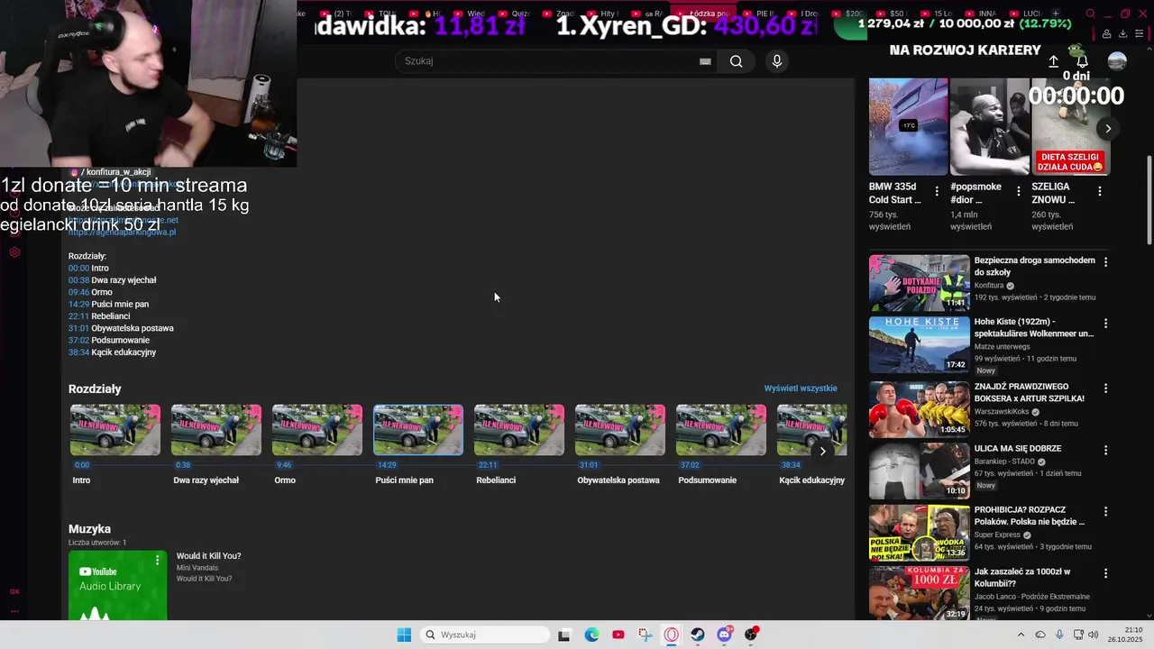Open the BMW 335d Cold Start short thumbnail
This screenshot has height=649, width=1154.
click(908, 126)
